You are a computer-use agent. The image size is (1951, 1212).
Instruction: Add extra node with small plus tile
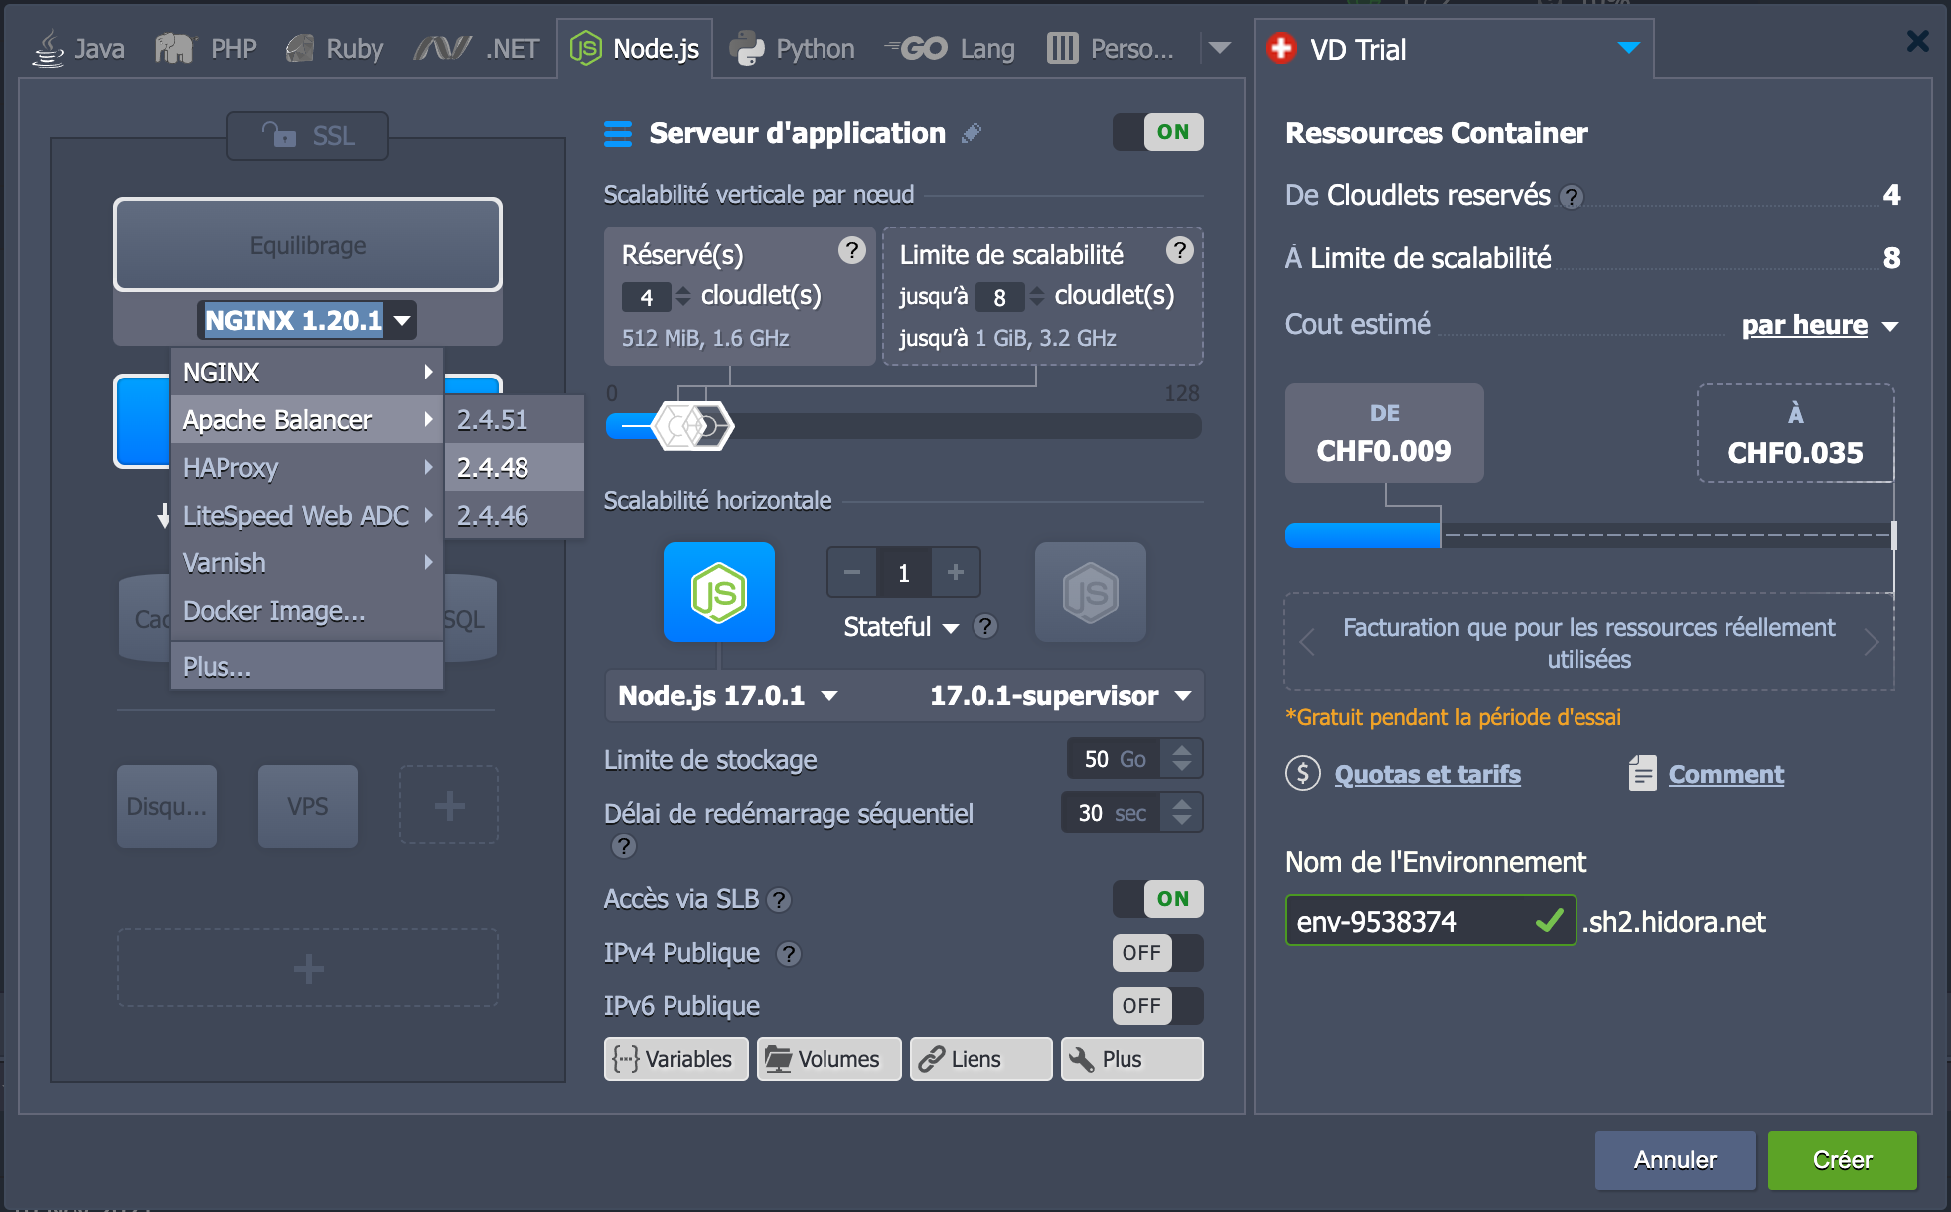click(449, 805)
